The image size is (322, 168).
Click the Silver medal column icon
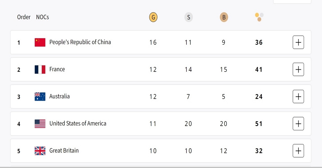click(188, 18)
